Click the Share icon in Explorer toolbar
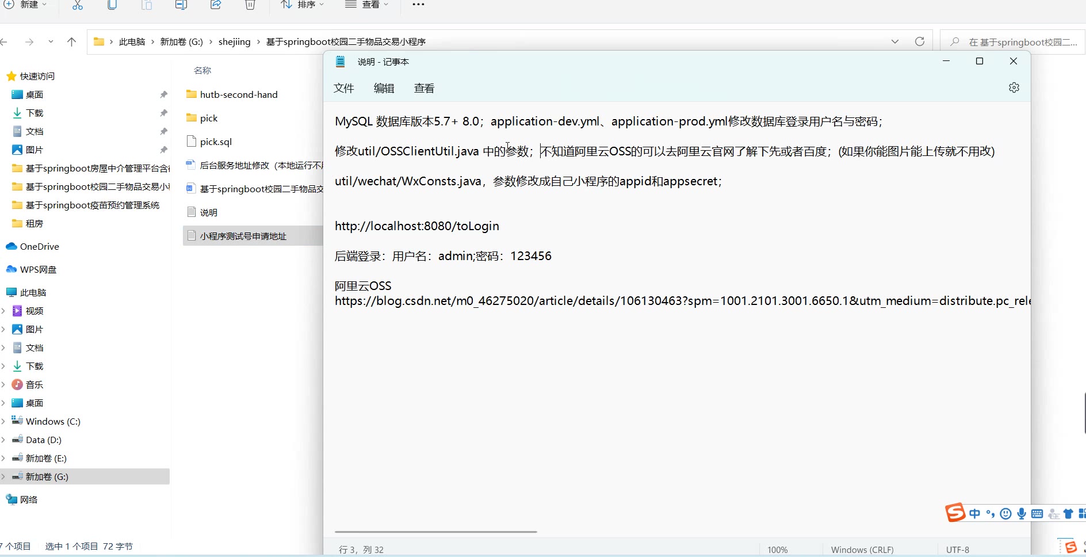Viewport: 1086px width, 557px height. pyautogui.click(x=216, y=5)
